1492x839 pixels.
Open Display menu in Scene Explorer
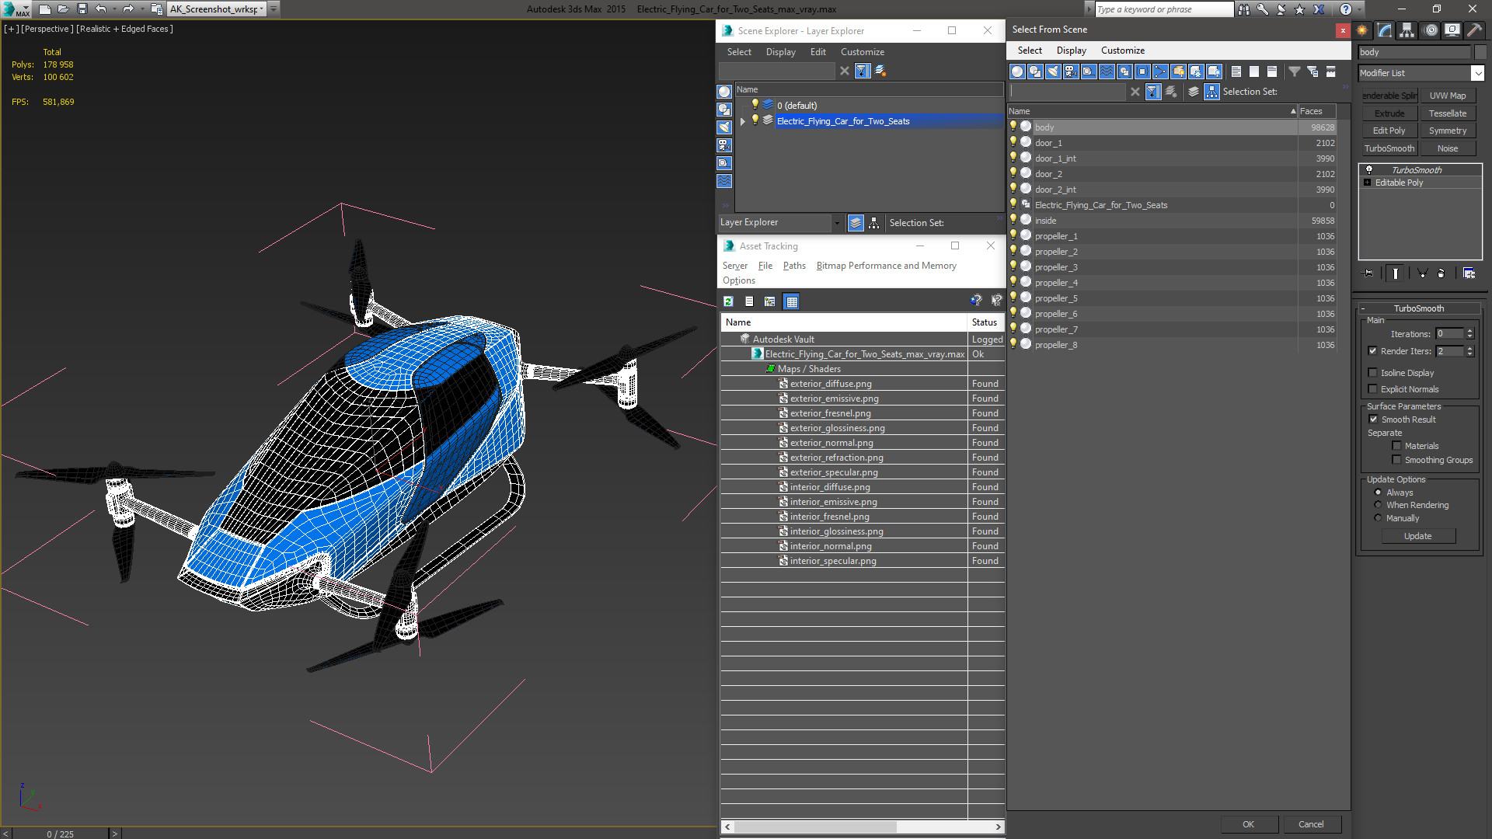780,52
